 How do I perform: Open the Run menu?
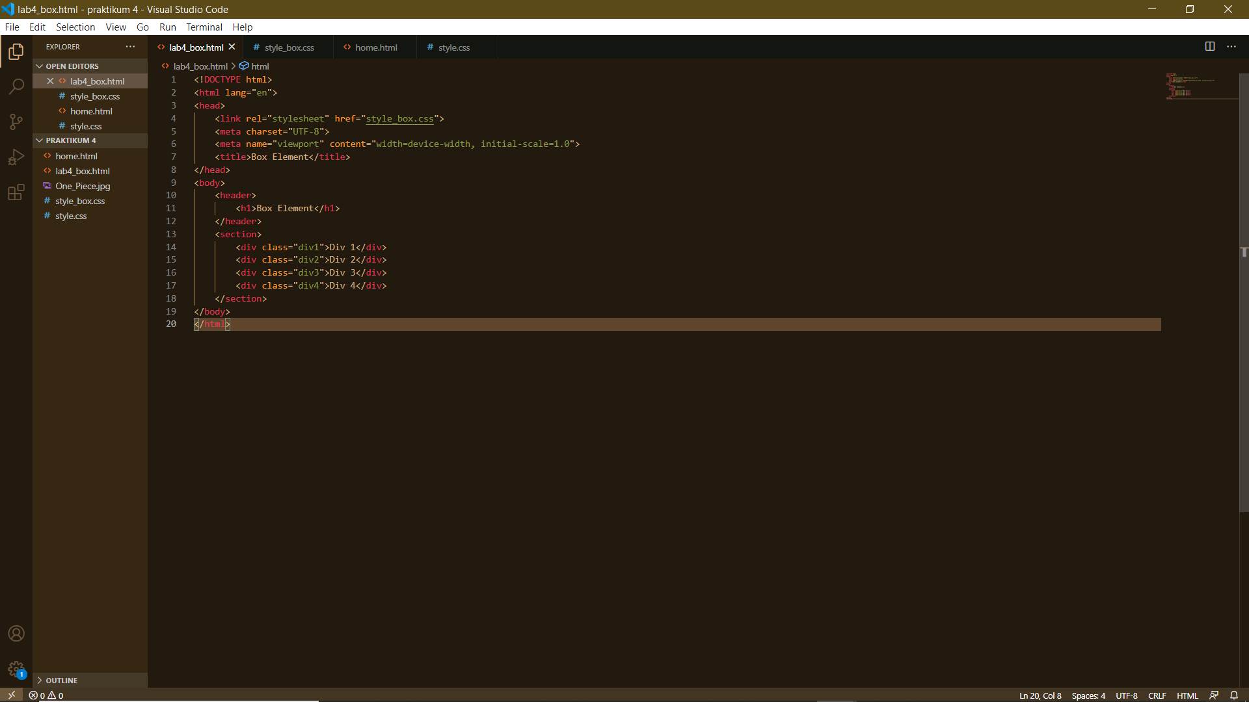click(168, 27)
